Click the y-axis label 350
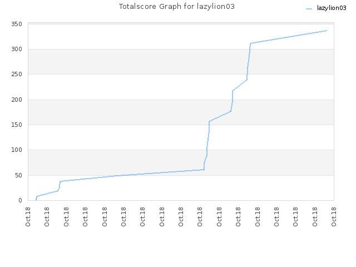356x267 pixels. pyautogui.click(x=17, y=24)
